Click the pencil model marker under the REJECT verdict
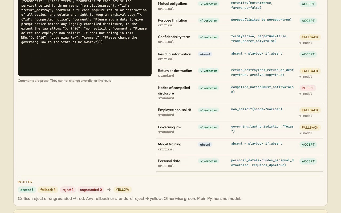 coord(306,94)
